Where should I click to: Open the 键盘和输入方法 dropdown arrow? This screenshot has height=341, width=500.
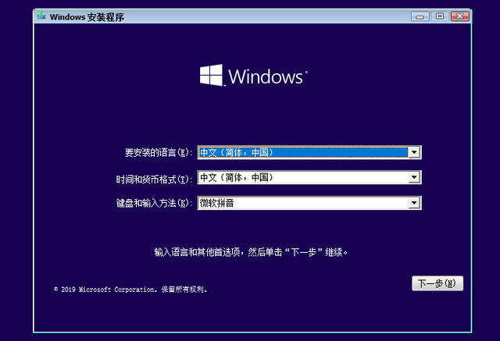coord(414,203)
